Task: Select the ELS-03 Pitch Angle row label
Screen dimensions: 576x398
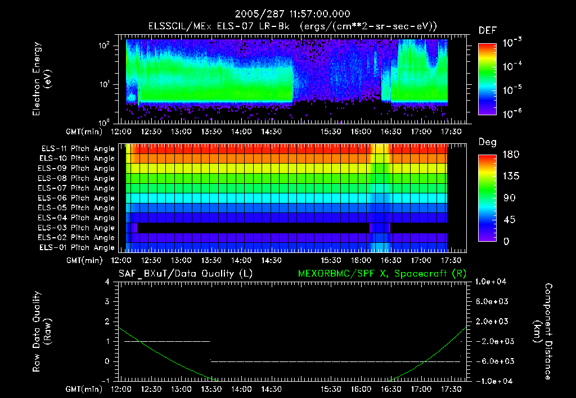Action: pyautogui.click(x=76, y=228)
